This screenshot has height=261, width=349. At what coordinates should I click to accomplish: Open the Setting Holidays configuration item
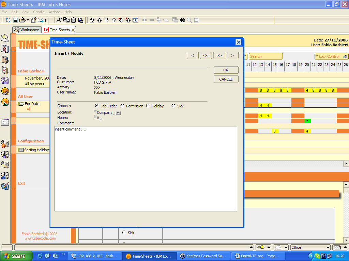[34, 150]
